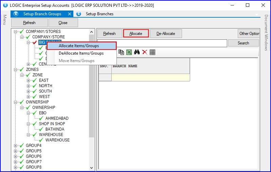The width and height of the screenshot is (271, 172).
Task: Toggle check mark beside BATHINDA
Action: (41, 129)
